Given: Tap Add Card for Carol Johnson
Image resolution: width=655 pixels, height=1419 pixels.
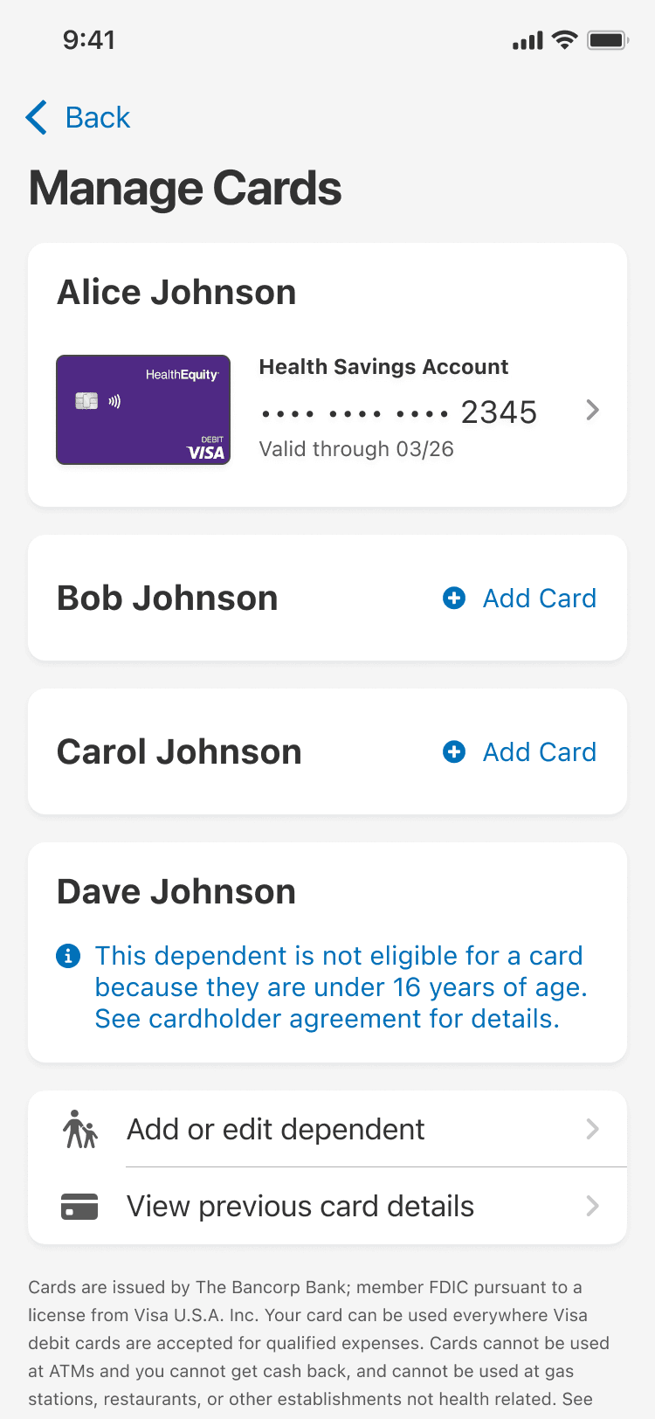Looking at the screenshot, I should pyautogui.click(x=540, y=751).
